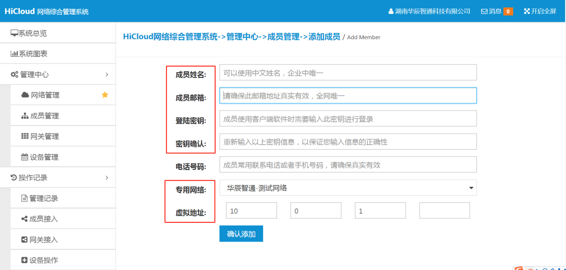
Task: Click the calendar icon for 设备管理
Action: click(x=25, y=157)
